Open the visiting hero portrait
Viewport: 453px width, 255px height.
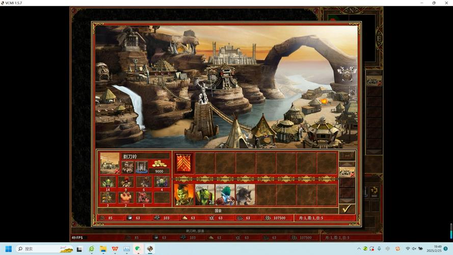coord(184,195)
